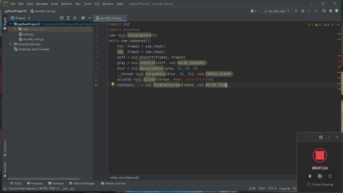The height and width of the screenshot is (193, 343).
Task: Pop out the recorder widget icon
Action: point(320,137)
